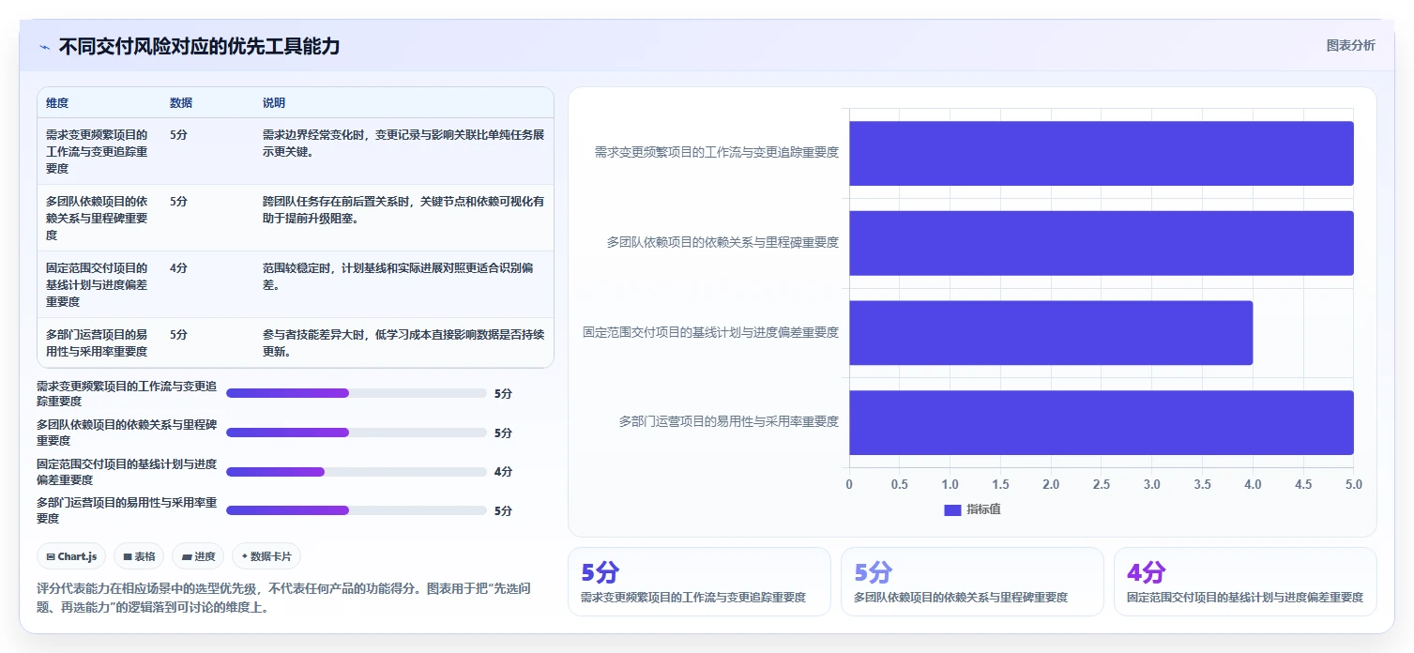This screenshot has width=1414, height=653.
Task: Click description 跨团队任务存在前后置关系时
Action: [x=403, y=210]
